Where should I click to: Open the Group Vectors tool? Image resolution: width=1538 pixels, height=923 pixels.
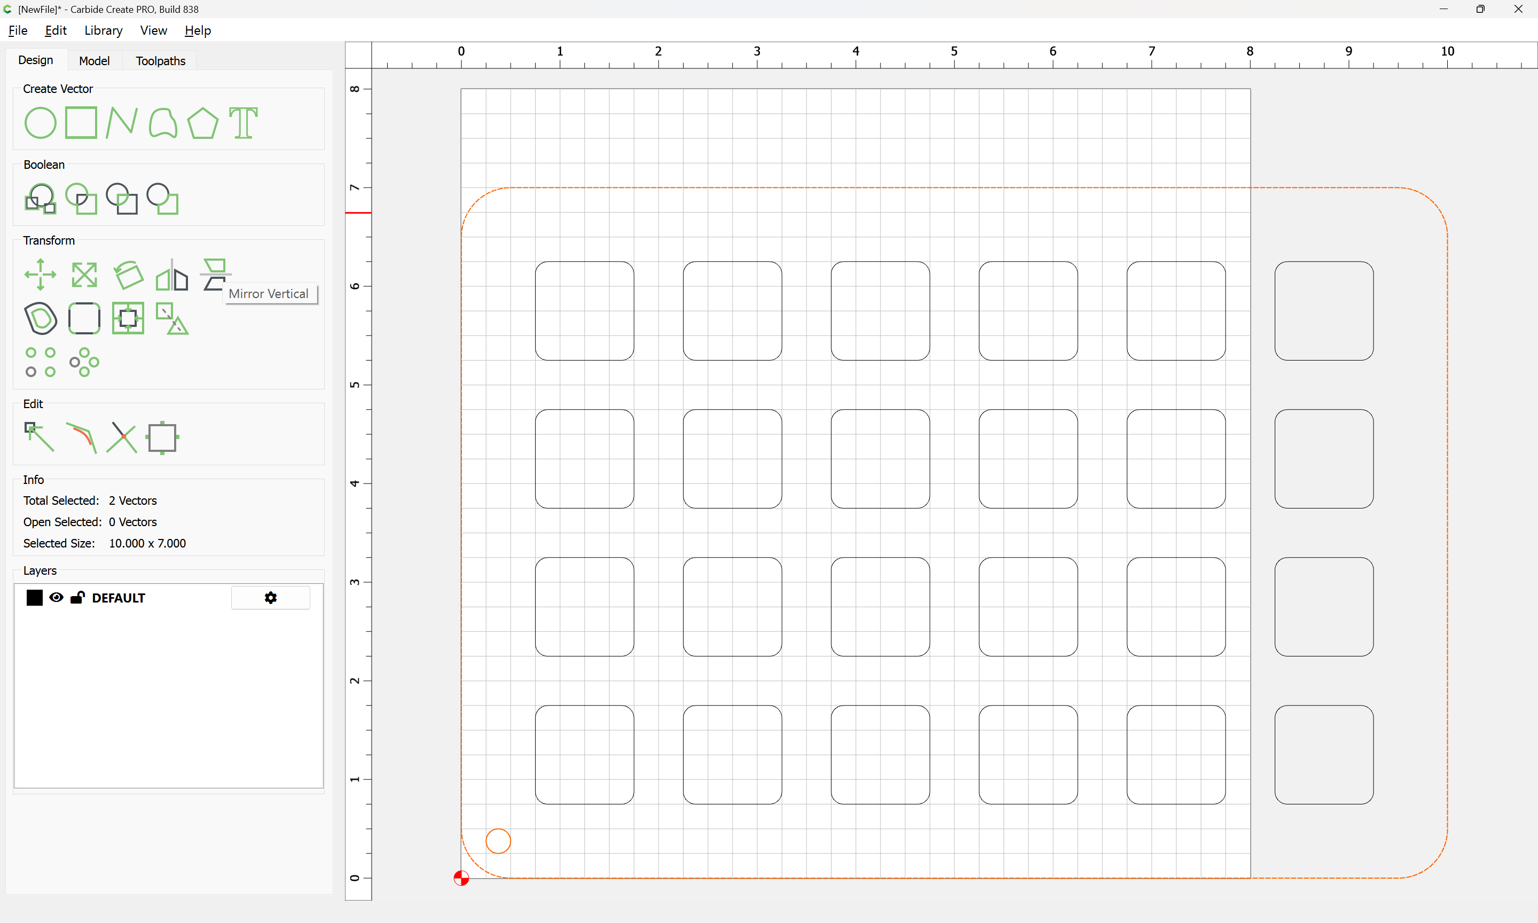[x=172, y=318]
